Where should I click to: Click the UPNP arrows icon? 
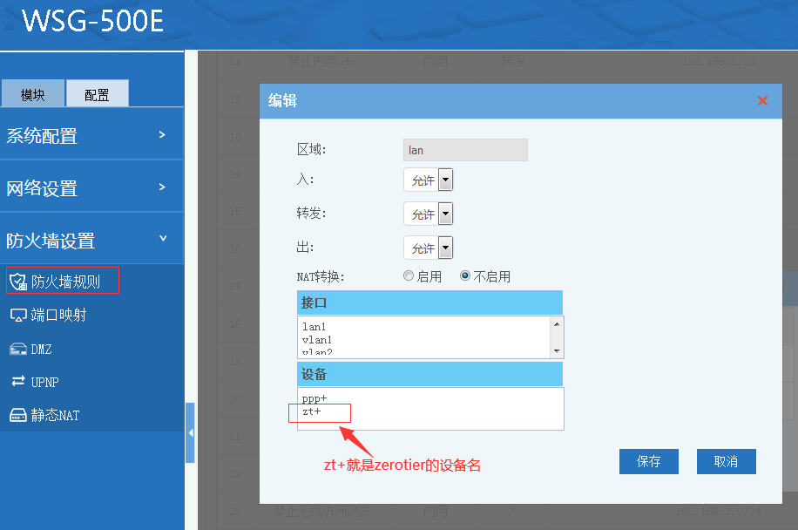pos(17,382)
